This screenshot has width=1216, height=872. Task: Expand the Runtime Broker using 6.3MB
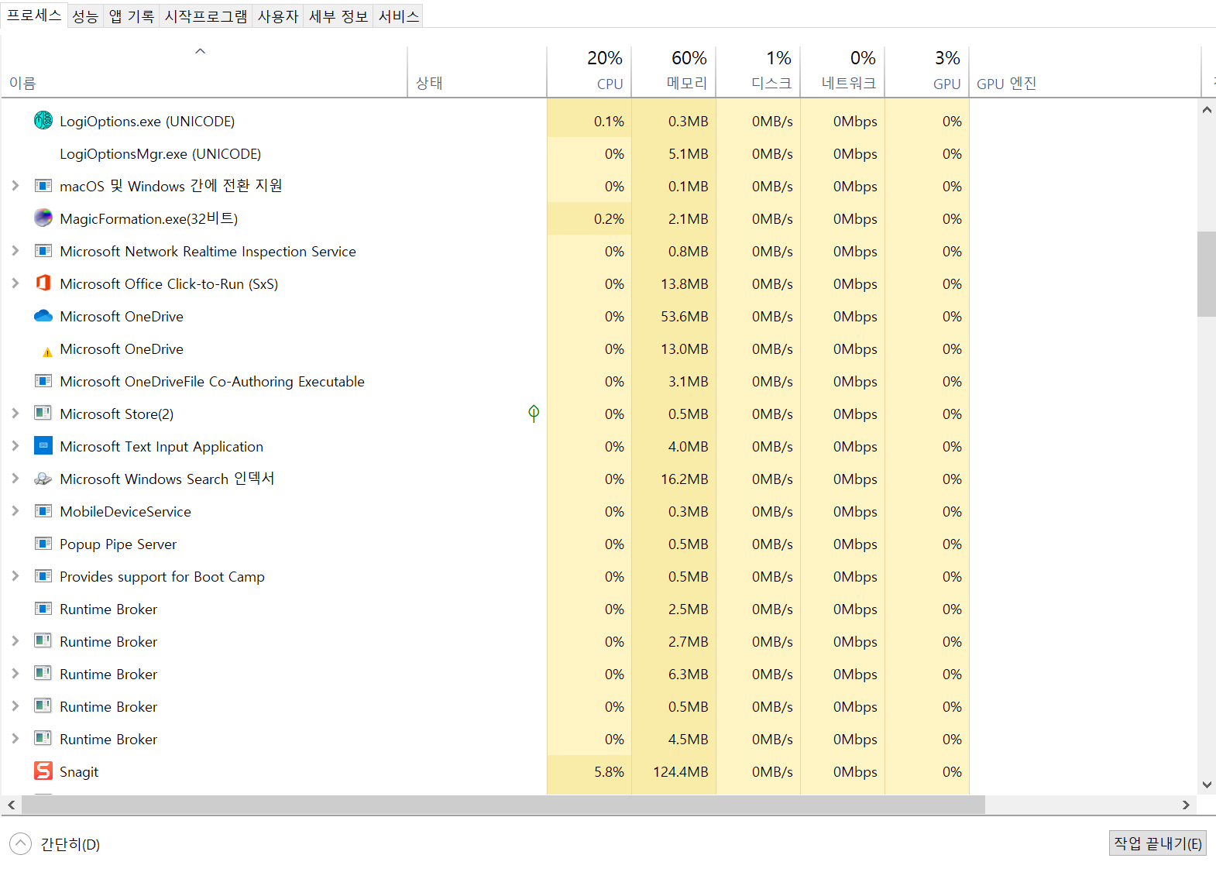pos(15,674)
